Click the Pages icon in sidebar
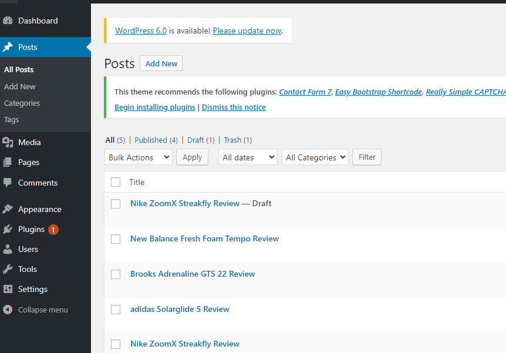Image resolution: width=506 pixels, height=353 pixels. click(8, 162)
